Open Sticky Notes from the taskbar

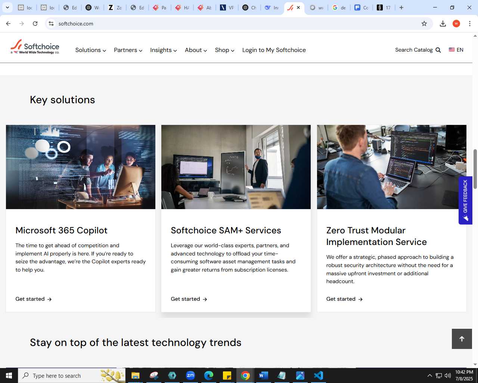(x=227, y=376)
